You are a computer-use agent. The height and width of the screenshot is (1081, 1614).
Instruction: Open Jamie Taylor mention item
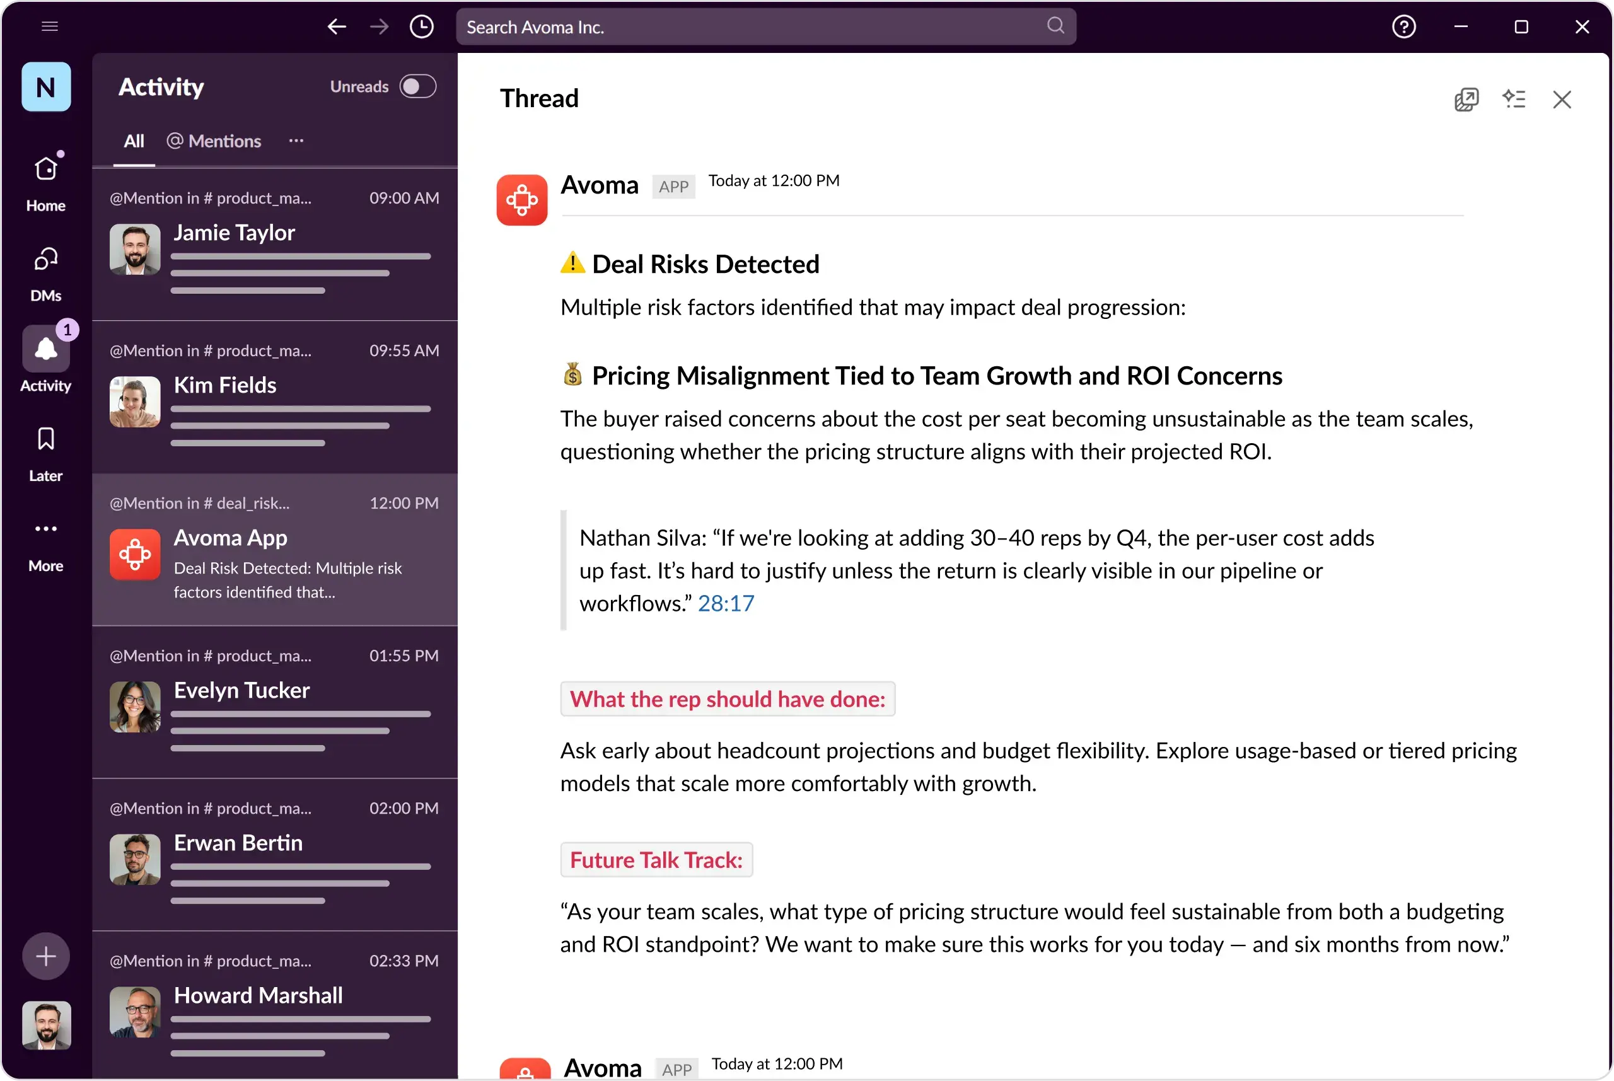274,245
